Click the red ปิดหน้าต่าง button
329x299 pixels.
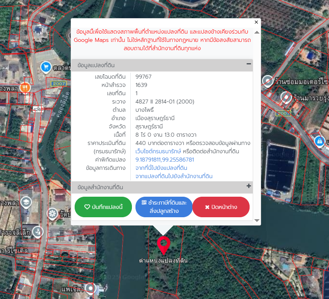tap(221, 207)
